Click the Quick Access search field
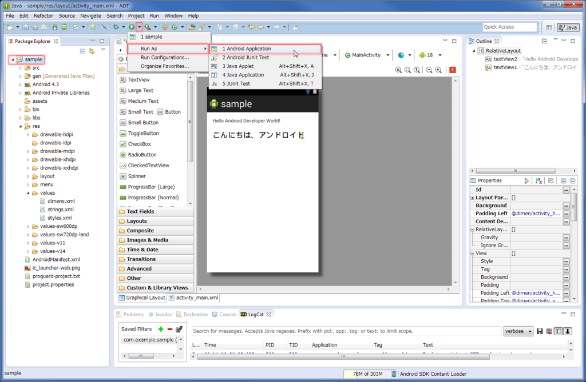The height and width of the screenshot is (382, 586). [510, 27]
